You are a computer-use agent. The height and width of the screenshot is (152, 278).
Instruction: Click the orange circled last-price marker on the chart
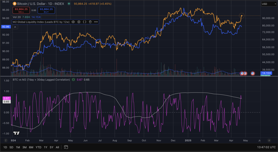tap(242, 16)
